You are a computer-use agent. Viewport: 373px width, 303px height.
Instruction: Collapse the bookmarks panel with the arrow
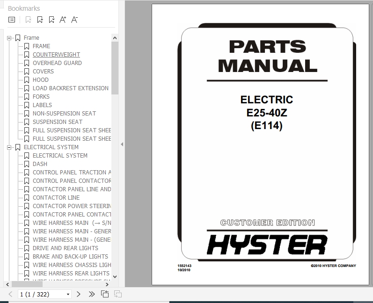[122, 144]
